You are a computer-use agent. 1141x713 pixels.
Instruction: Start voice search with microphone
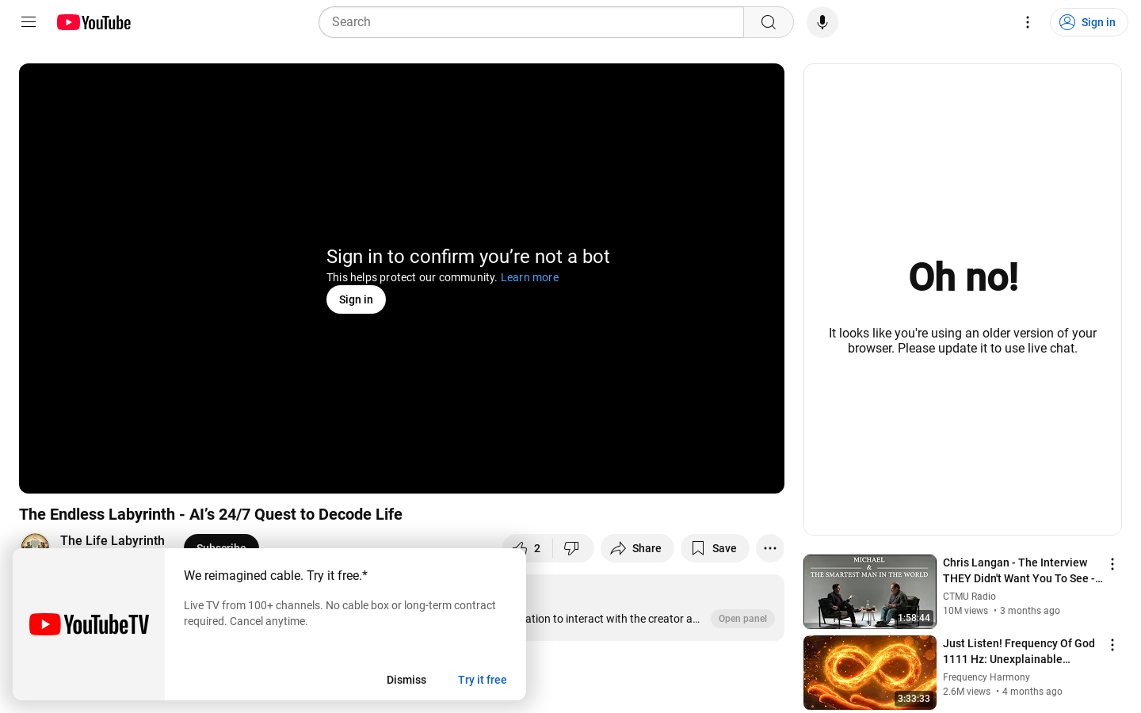pyautogui.click(x=822, y=22)
